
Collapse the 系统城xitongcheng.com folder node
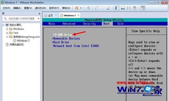(x=7, y=37)
